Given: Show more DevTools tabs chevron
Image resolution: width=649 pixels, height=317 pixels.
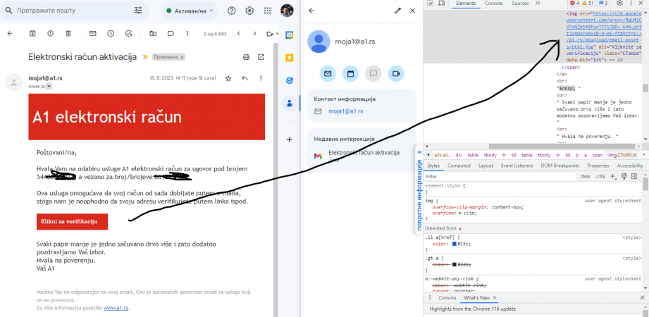Looking at the screenshot, I should click(x=538, y=3).
